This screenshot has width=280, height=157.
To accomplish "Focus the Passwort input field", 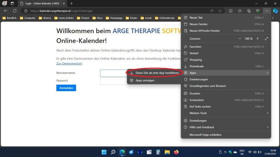I will tap(113, 81).
